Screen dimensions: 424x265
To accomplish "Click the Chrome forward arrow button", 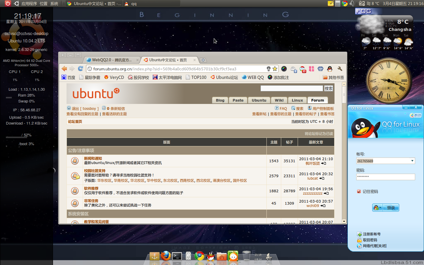I will (72, 69).
